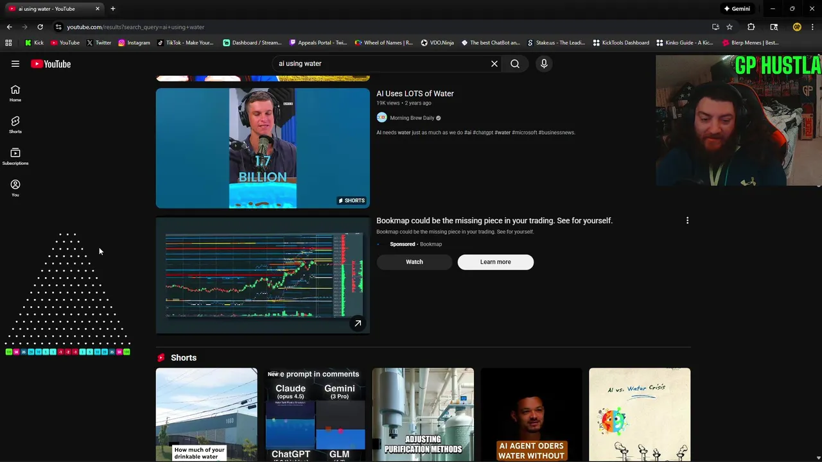Viewport: 822px width, 462px height.
Task: Open the 'AI vs. Water Crisis' Short
Action: [x=640, y=415]
